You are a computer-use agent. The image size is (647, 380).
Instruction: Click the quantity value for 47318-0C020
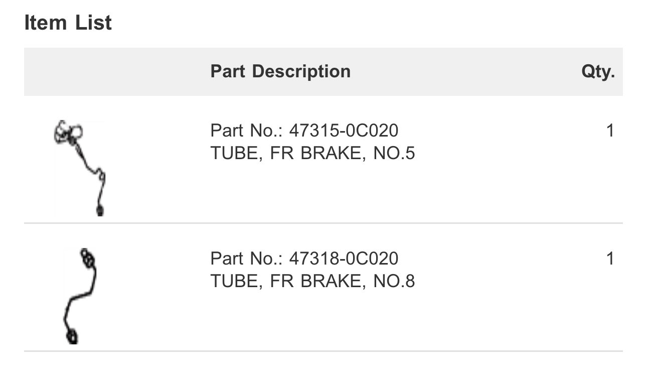click(x=610, y=259)
